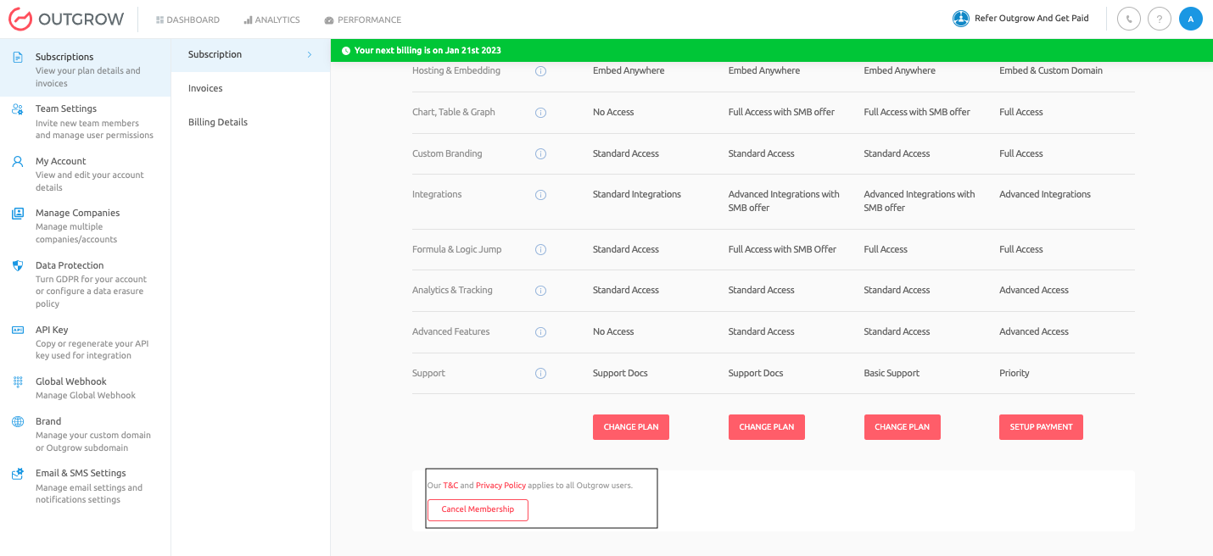Click the Advanced Integrations cell without SMB offer
The height and width of the screenshot is (556, 1213).
tap(1045, 195)
